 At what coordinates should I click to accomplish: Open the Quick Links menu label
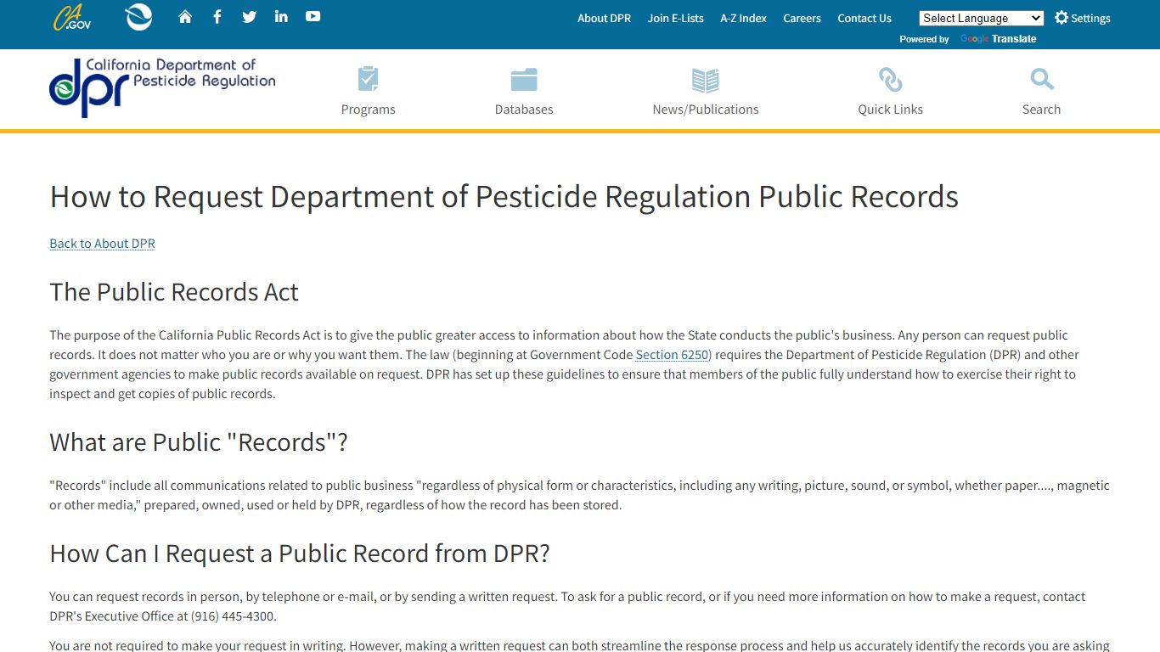(x=890, y=110)
